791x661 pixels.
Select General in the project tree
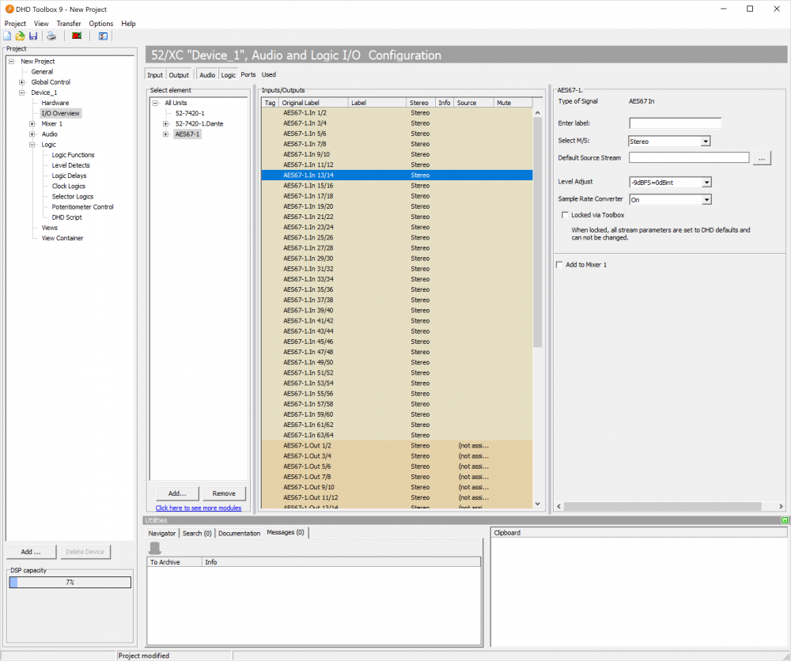pyautogui.click(x=42, y=72)
